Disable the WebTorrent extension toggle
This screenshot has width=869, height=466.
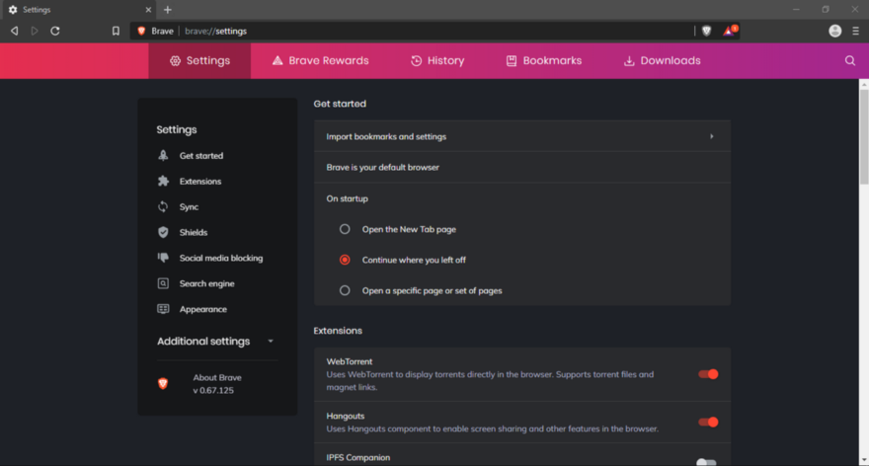click(708, 374)
